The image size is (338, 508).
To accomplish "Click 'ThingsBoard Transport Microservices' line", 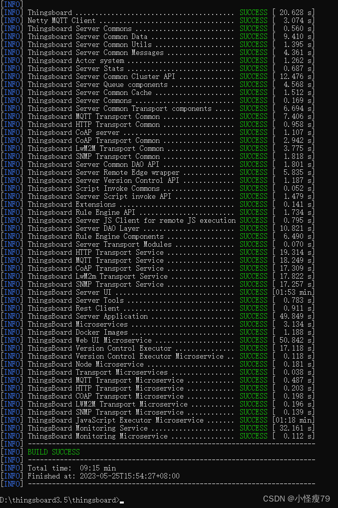I will point(158,372).
